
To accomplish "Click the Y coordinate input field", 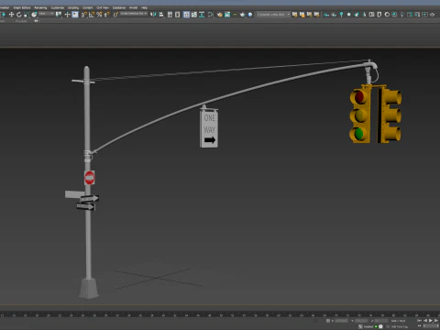I will click(x=361, y=321).
